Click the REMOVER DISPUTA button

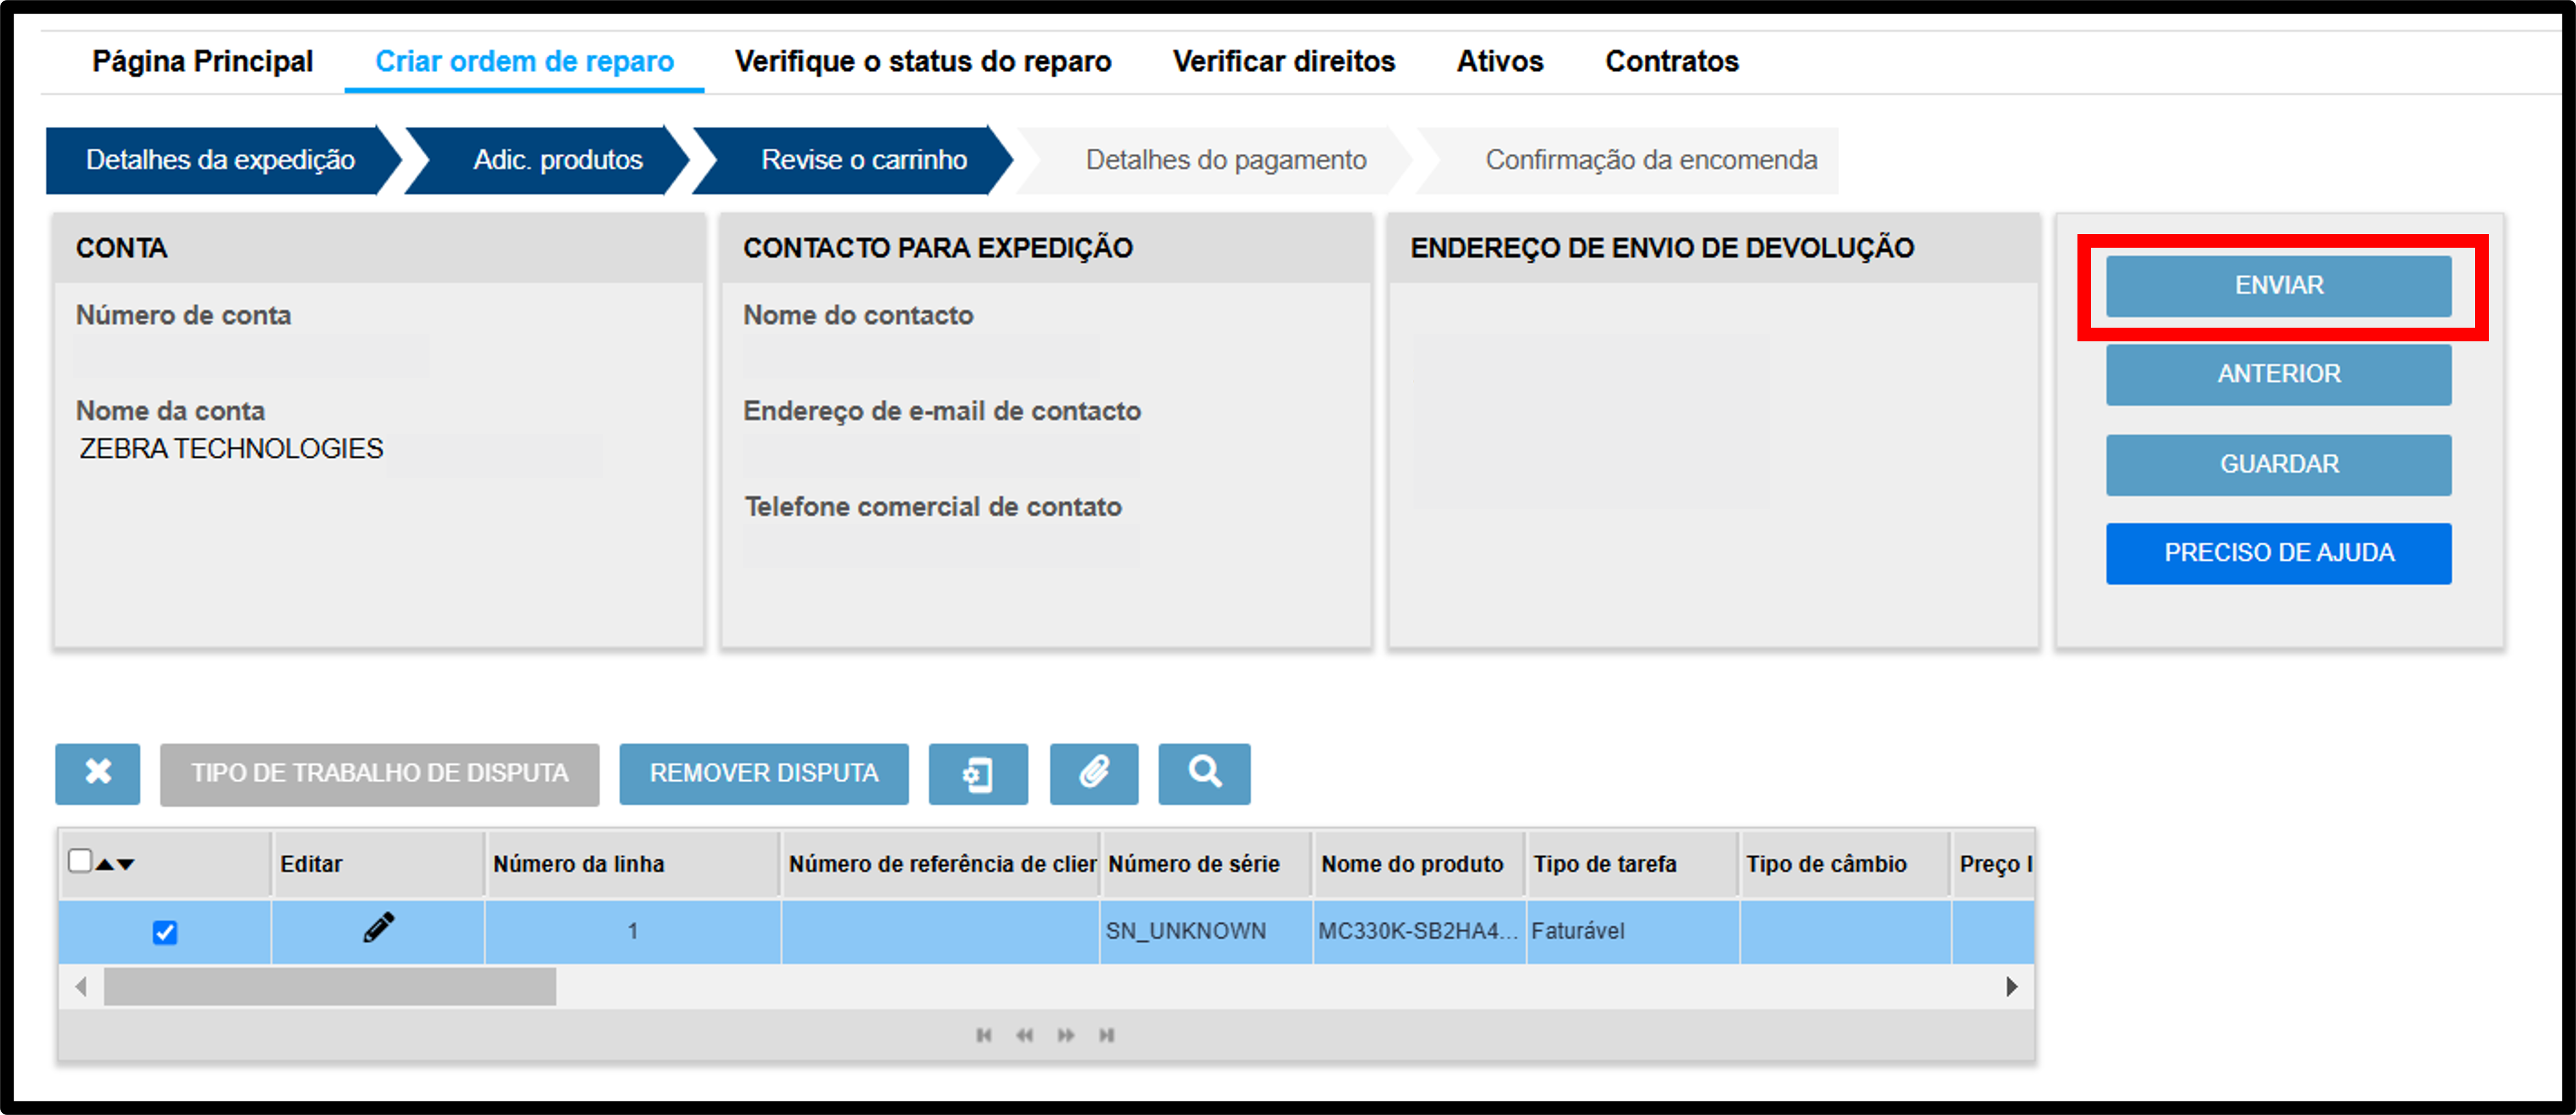click(x=764, y=773)
